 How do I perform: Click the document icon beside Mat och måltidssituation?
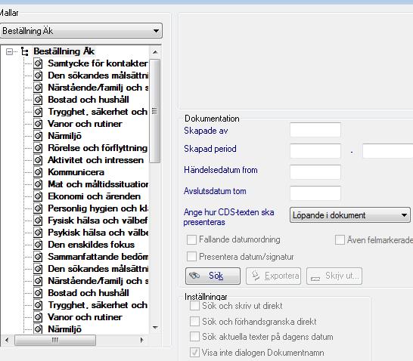(x=38, y=184)
